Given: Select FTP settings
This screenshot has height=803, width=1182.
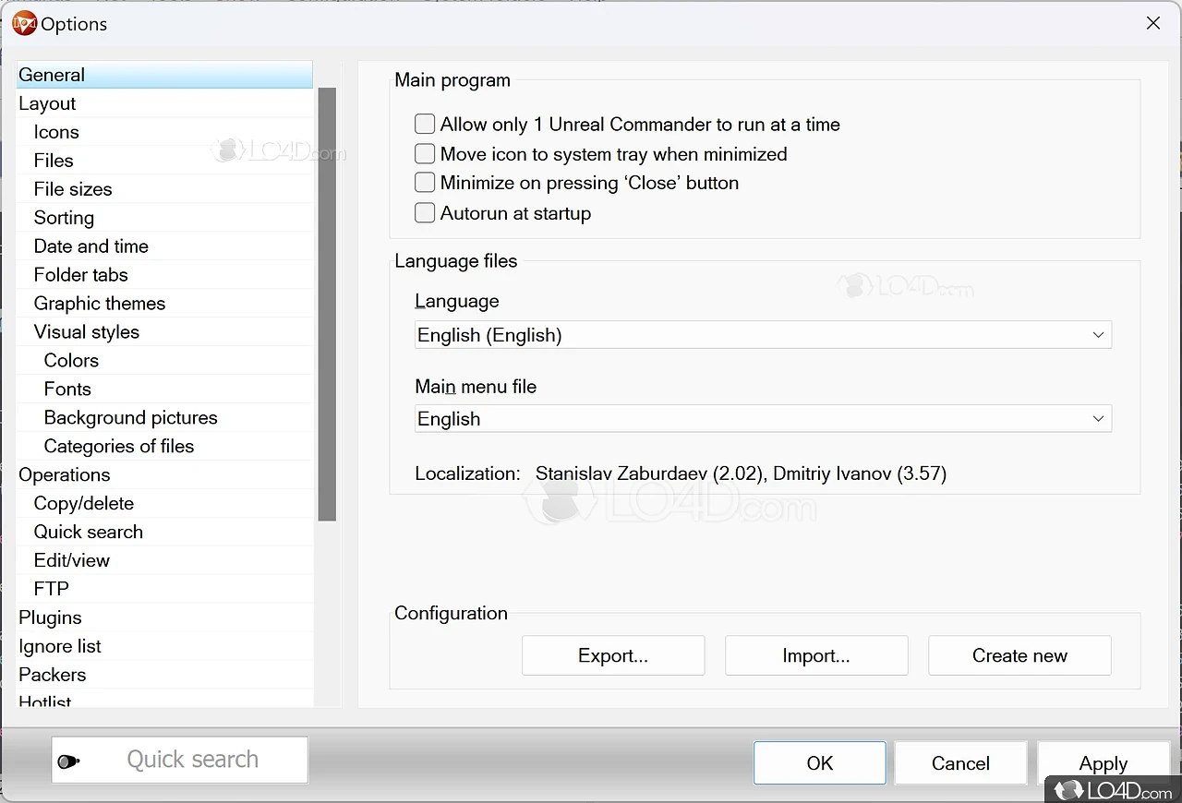Looking at the screenshot, I should tap(164, 590).
